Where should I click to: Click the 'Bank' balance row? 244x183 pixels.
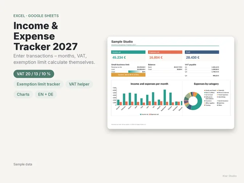point(165,67)
